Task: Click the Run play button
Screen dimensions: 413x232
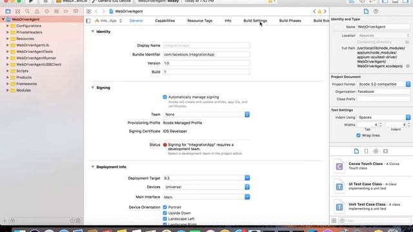Action: (31, 1)
